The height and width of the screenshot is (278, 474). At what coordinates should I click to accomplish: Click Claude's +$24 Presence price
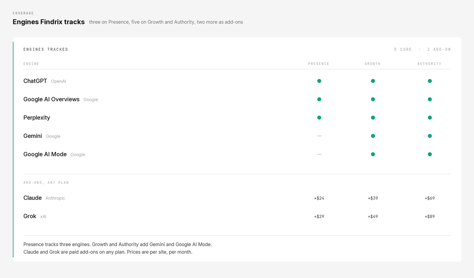point(319,198)
